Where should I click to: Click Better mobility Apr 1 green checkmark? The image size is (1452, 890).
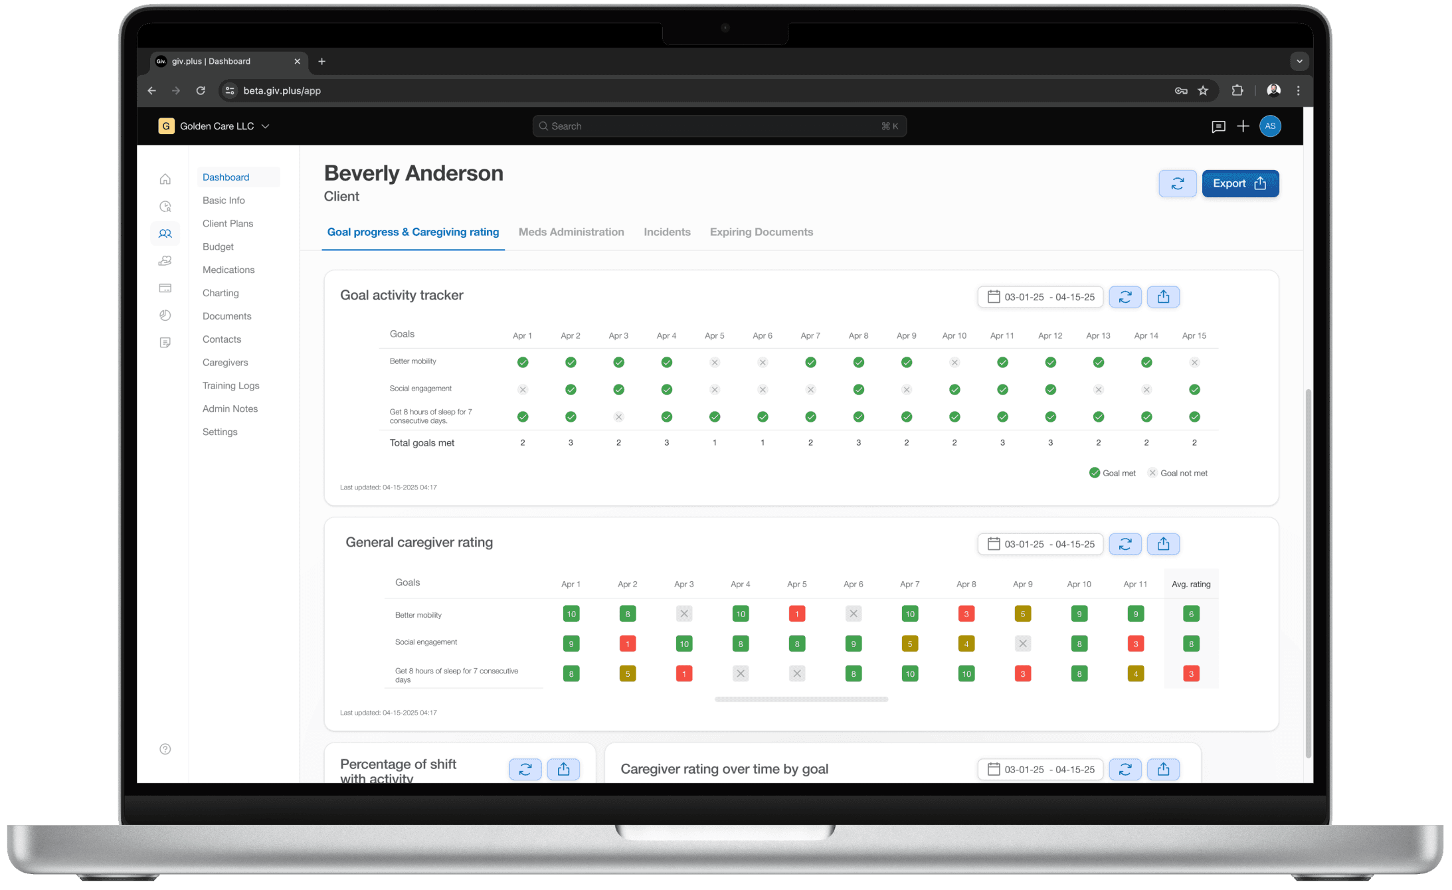pos(523,363)
